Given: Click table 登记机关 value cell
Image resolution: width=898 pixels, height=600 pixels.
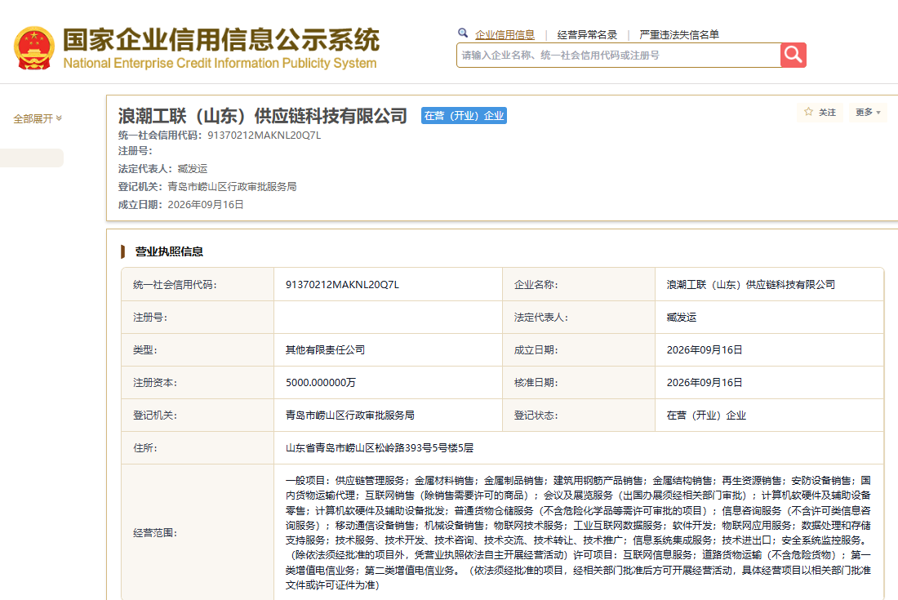Looking at the screenshot, I should point(350,415).
